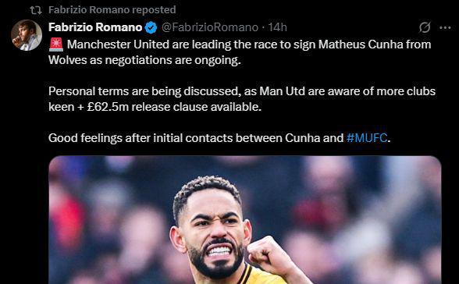Click the words 'Matheus Cunha from'
Screen dimensions: 459x284
(375, 44)
